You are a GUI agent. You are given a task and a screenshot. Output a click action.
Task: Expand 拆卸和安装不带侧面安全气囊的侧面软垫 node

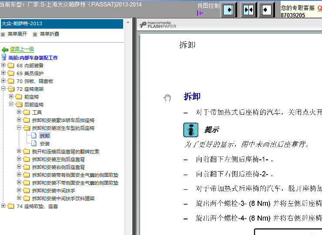pos(19,182)
